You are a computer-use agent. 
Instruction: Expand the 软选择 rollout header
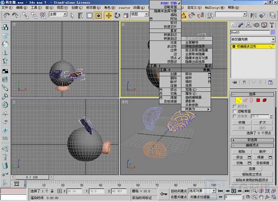[x=252, y=140]
